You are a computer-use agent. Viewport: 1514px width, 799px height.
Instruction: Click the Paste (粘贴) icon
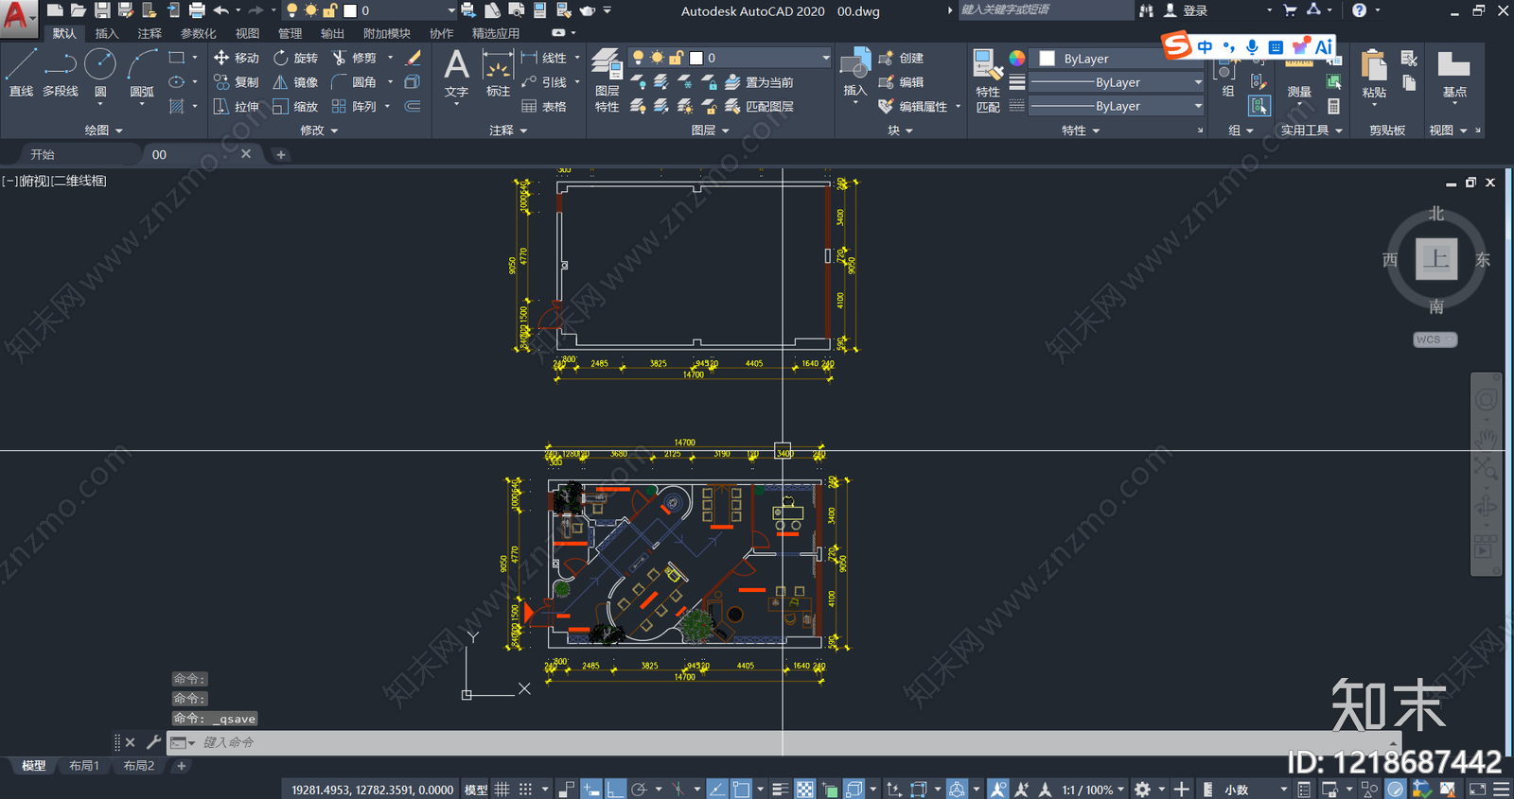(x=1374, y=75)
